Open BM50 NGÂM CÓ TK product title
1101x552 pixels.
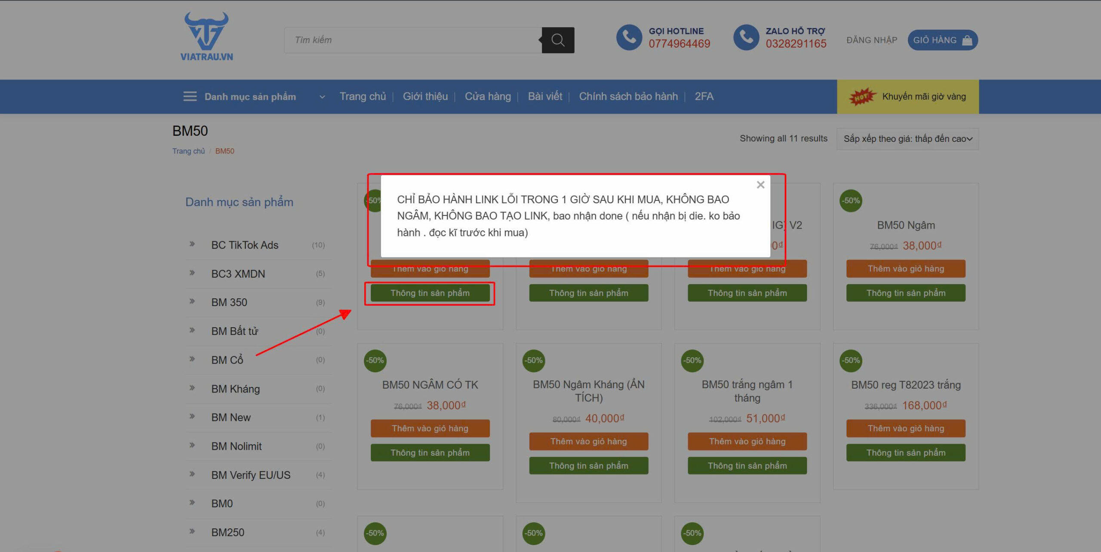click(x=430, y=385)
